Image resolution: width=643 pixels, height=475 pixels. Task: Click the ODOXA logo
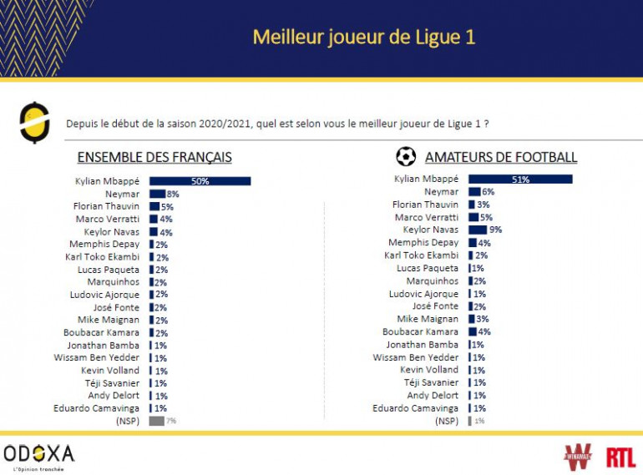[39, 455]
